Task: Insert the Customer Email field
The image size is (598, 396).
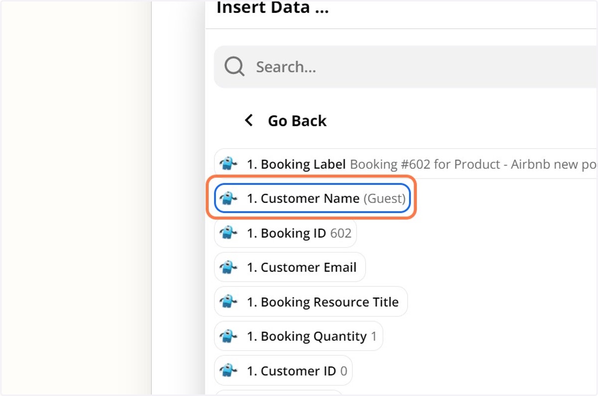Action: click(290, 267)
